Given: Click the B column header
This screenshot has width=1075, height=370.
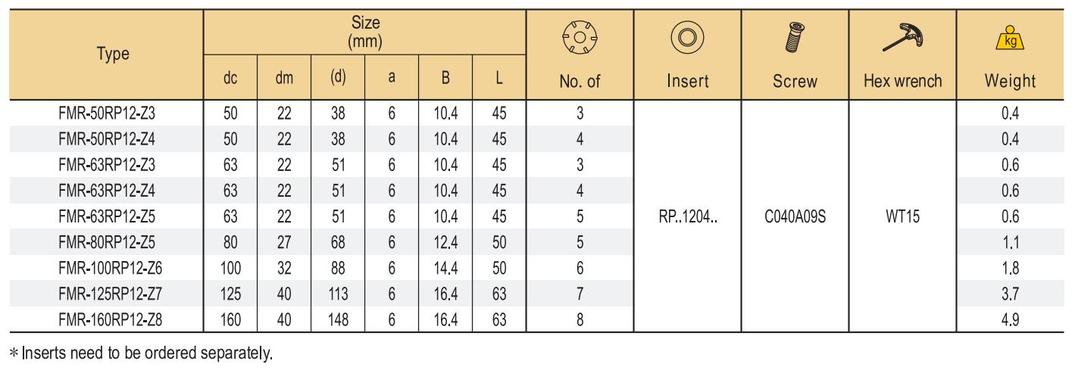Looking at the screenshot, I should 445,78.
